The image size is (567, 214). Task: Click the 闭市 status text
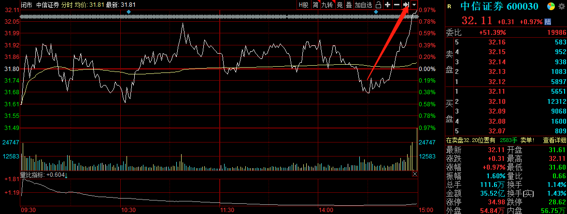[x=26, y=5]
